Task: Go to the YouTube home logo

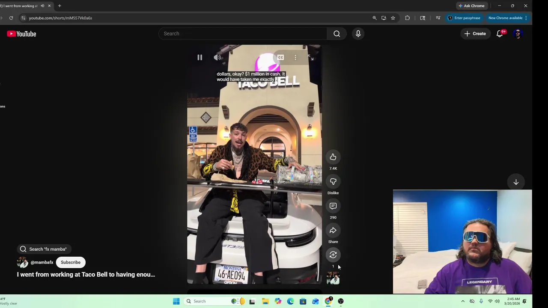Action: (x=21, y=34)
